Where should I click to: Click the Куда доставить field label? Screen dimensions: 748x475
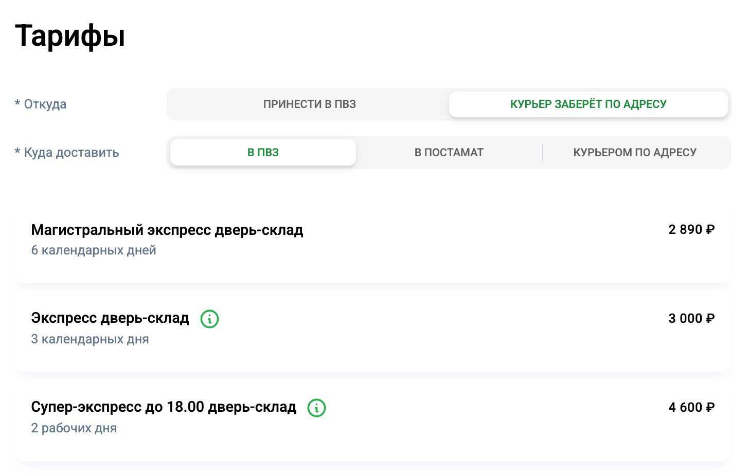point(72,153)
